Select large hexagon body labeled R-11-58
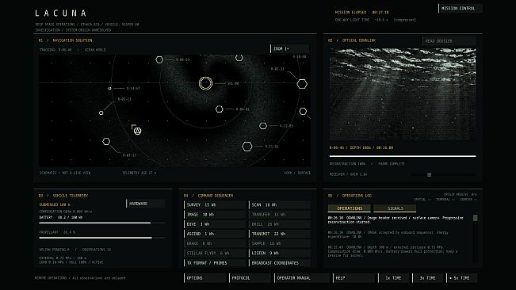Viewport: 516px width, 290px height. pos(247,147)
